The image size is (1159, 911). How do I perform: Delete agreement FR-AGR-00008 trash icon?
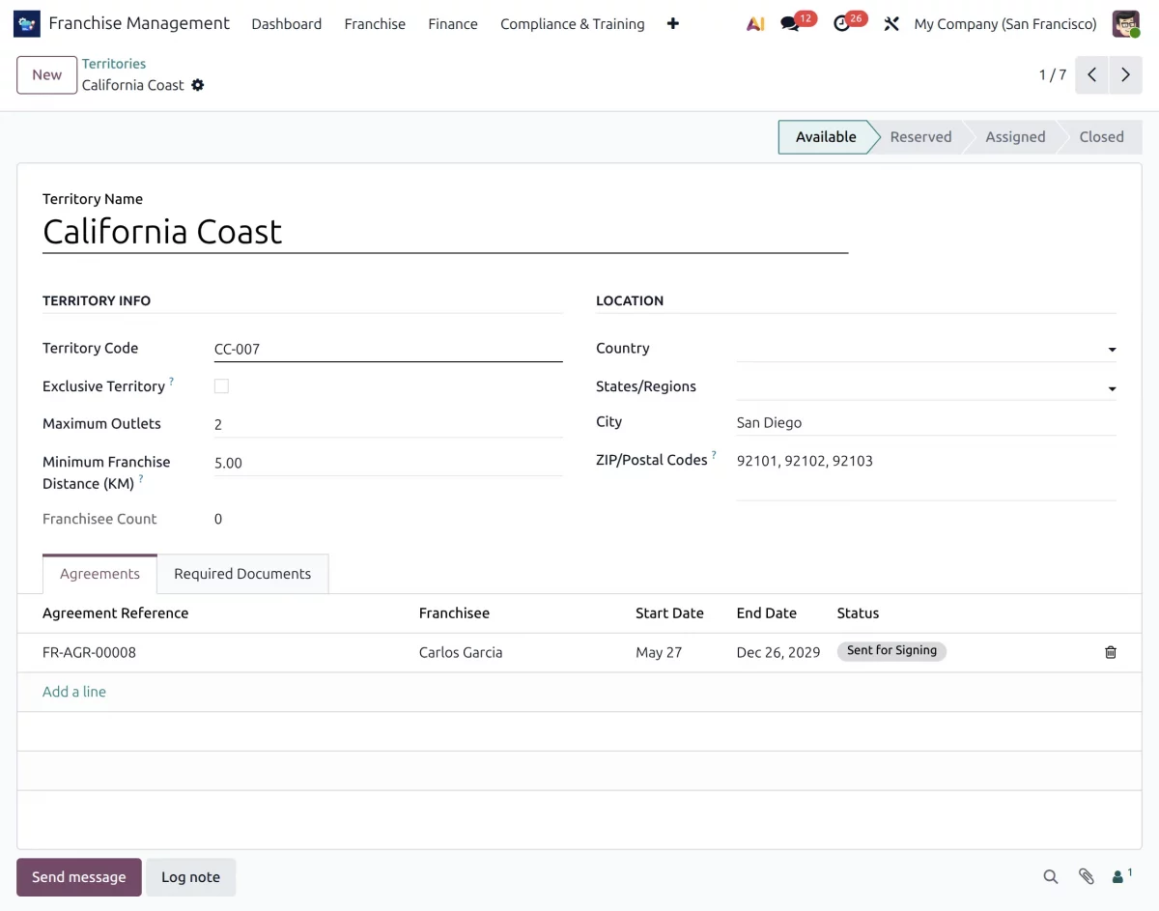1111,652
